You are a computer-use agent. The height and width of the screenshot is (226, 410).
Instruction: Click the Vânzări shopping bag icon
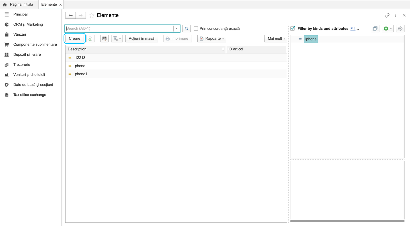tap(7, 34)
